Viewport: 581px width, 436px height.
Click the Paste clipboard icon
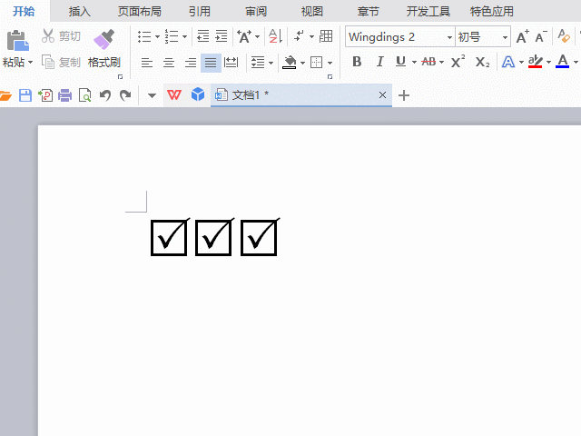pyautogui.click(x=17, y=40)
